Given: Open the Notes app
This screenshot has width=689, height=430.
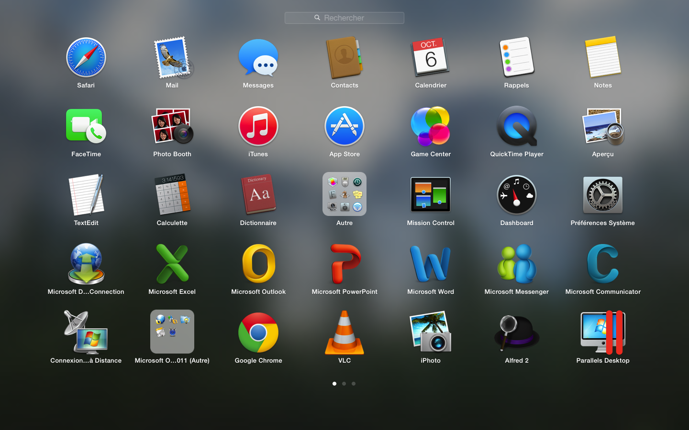Looking at the screenshot, I should [603, 58].
